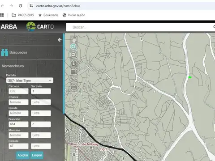Click the Chacra Letra field

pyautogui.click(x=41, y=102)
